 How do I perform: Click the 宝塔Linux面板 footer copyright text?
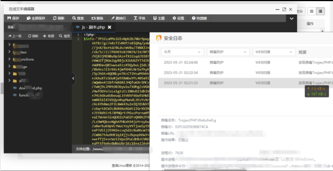(x=131, y=166)
